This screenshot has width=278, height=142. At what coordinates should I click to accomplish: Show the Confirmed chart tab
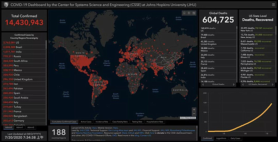point(207,138)
